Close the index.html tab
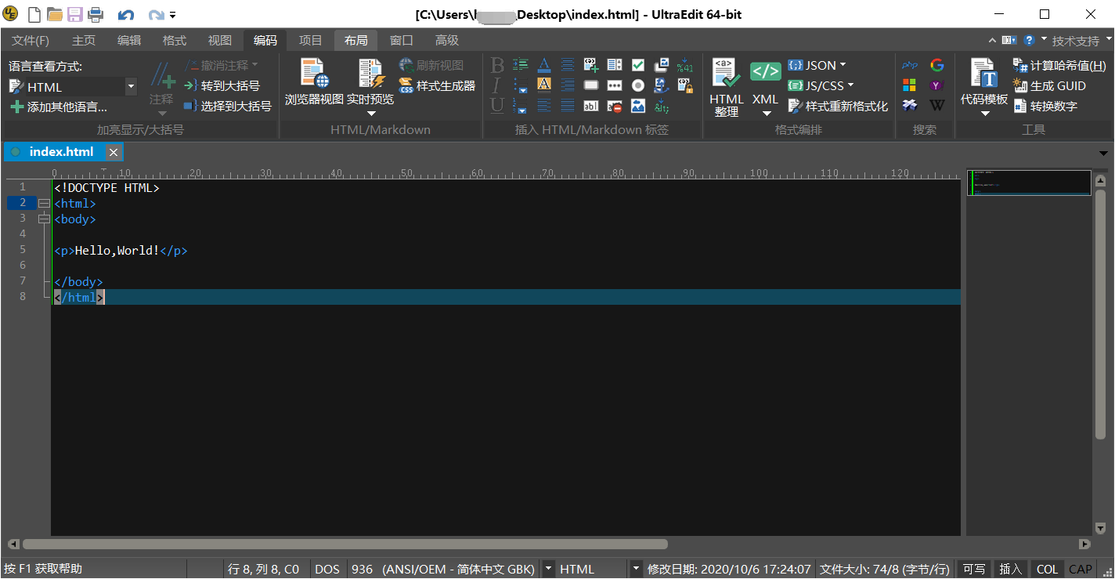 114,152
